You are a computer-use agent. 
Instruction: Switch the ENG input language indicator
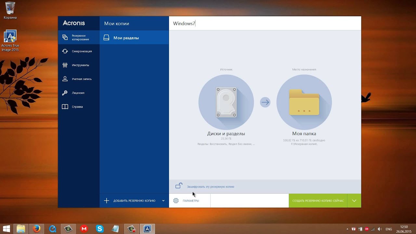click(x=389, y=229)
